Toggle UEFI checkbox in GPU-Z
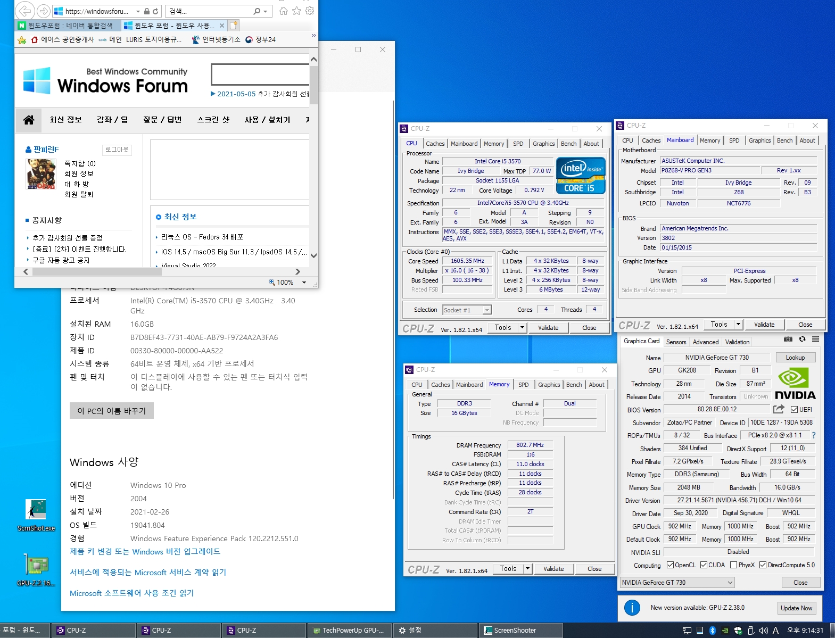This screenshot has width=835, height=638. [x=794, y=409]
